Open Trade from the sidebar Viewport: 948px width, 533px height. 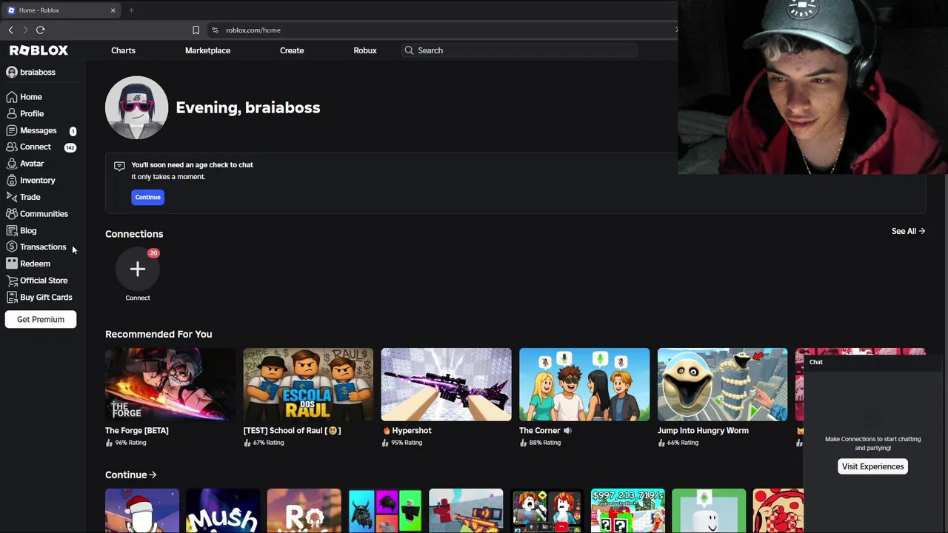click(x=30, y=197)
